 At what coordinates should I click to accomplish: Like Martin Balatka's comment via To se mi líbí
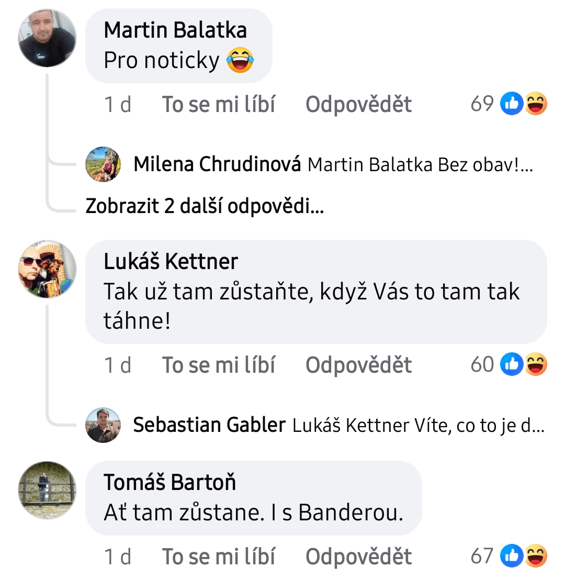pos(219,104)
